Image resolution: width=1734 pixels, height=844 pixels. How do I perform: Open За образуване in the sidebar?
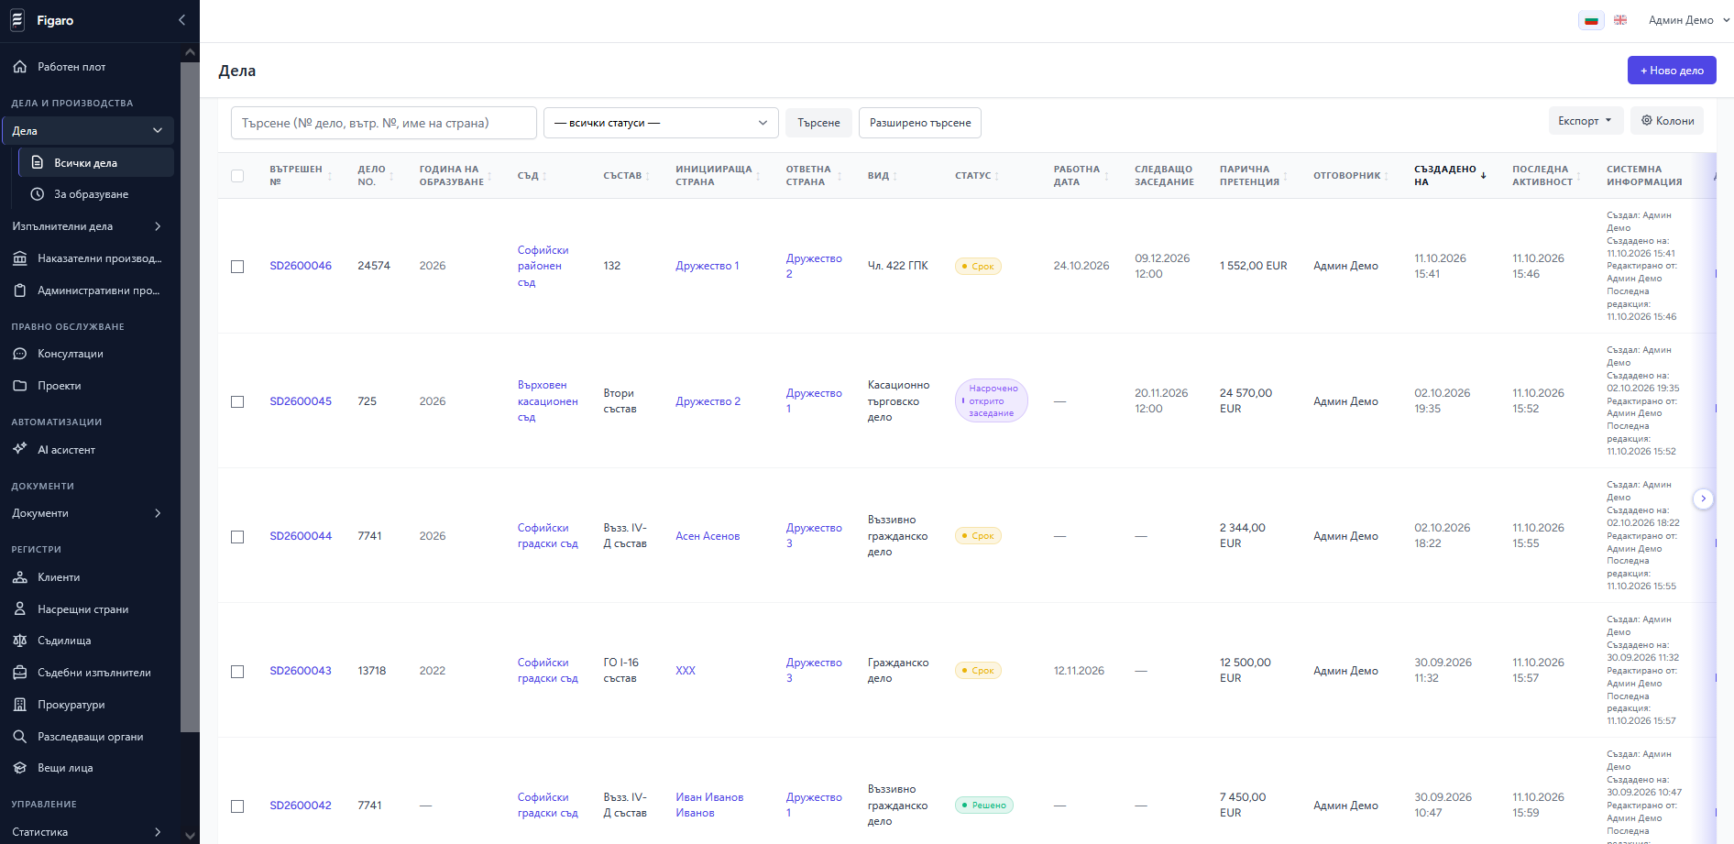pyautogui.click(x=96, y=194)
